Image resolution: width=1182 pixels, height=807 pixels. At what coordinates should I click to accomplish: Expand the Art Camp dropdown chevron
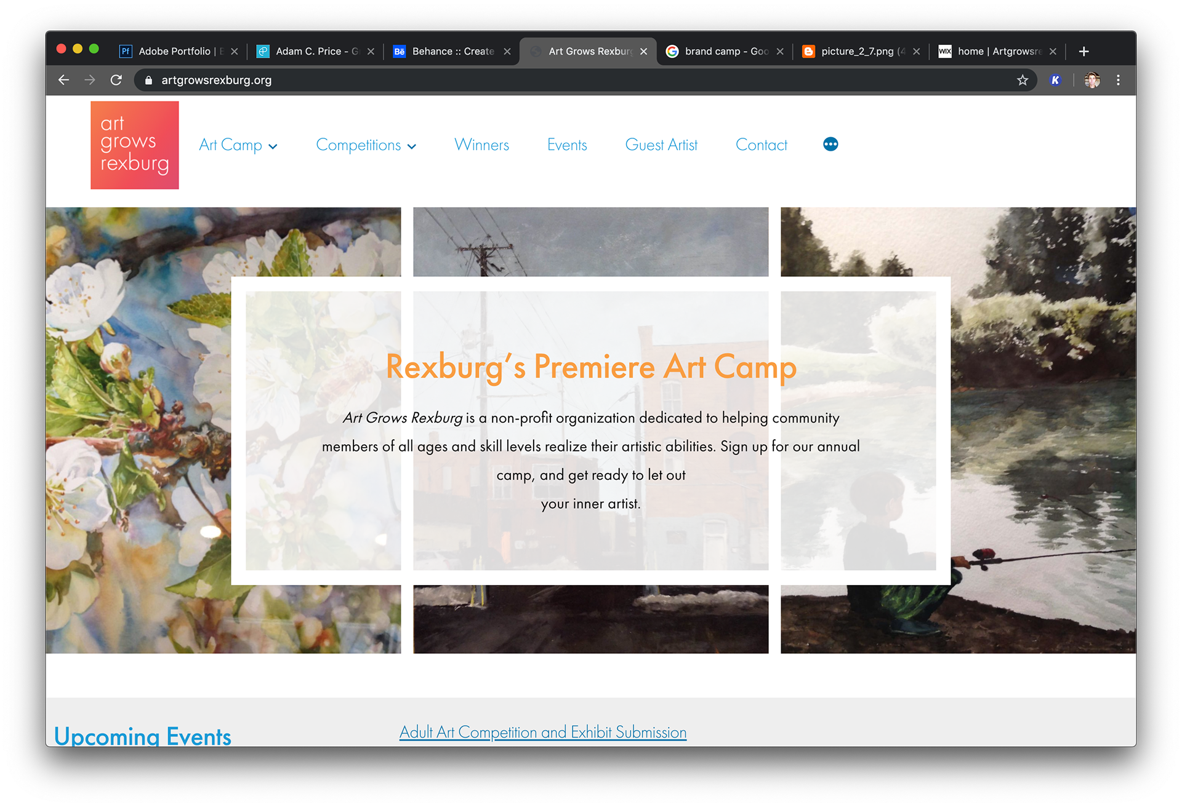coord(273,146)
